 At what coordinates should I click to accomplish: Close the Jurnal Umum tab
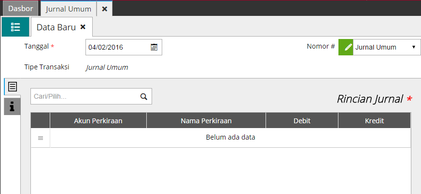104,9
